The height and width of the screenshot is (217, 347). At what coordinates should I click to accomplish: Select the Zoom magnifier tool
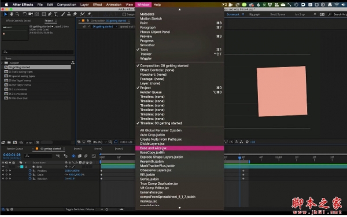17,14
